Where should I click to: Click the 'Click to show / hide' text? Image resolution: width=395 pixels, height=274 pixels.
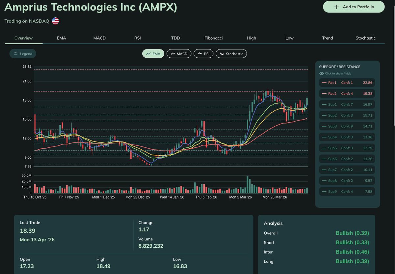[x=338, y=73]
